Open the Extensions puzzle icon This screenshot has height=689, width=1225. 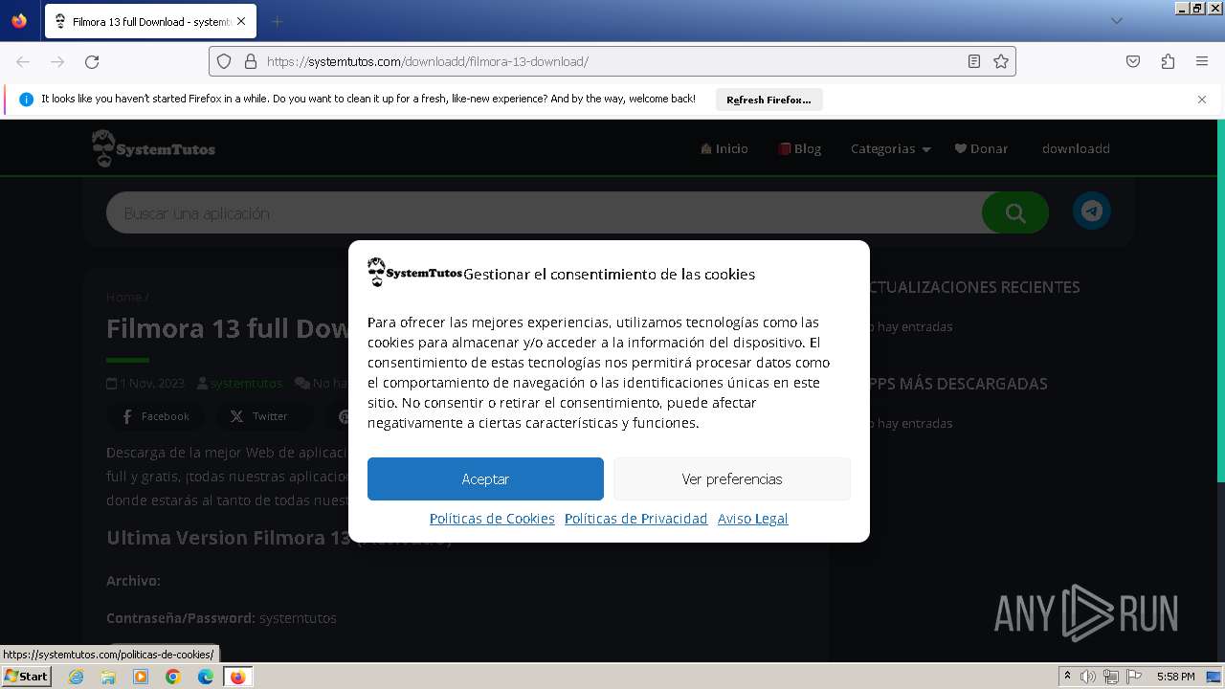point(1168,61)
